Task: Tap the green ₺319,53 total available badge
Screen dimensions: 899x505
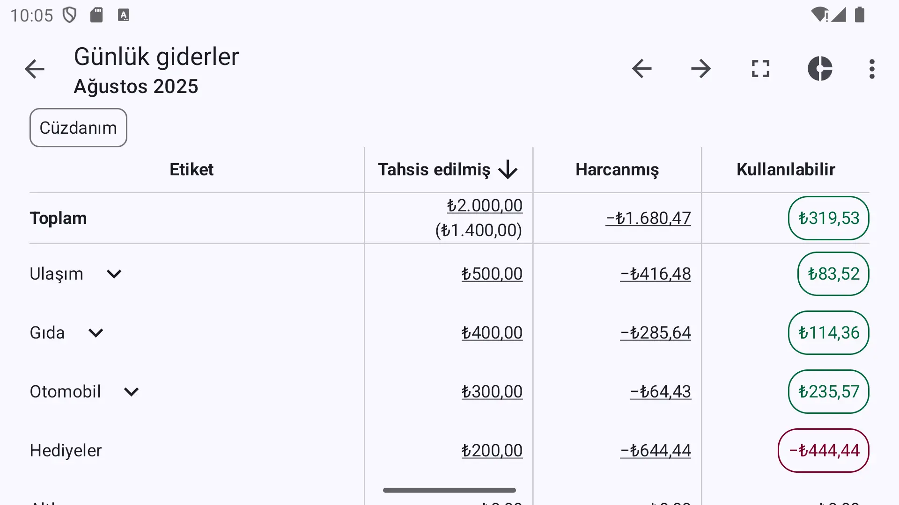Action: pos(829,218)
